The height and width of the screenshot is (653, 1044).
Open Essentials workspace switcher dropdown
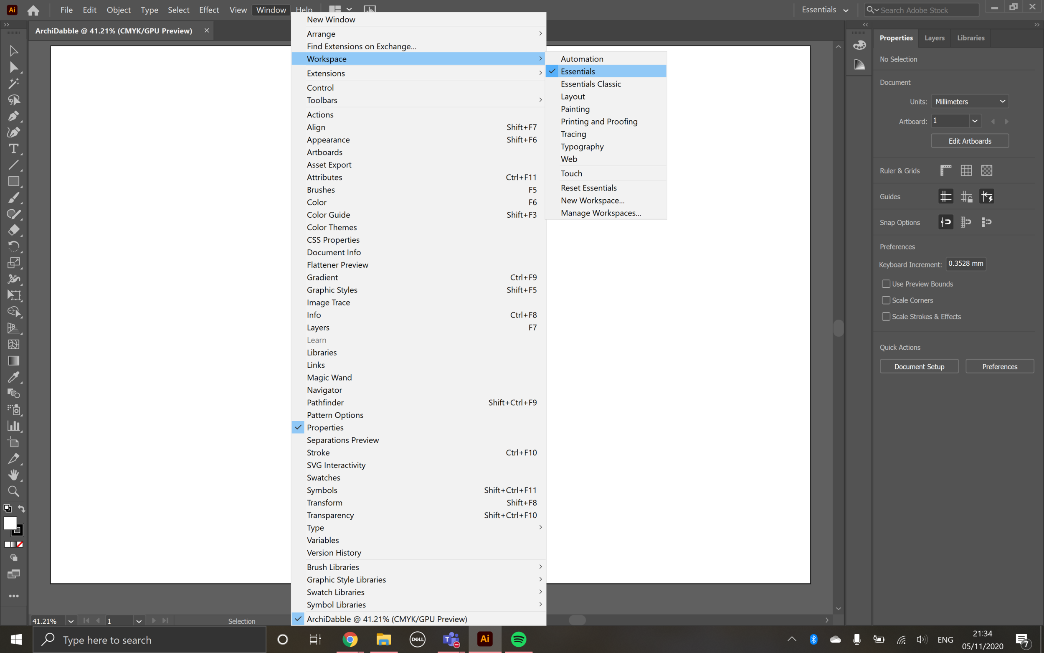coord(824,10)
